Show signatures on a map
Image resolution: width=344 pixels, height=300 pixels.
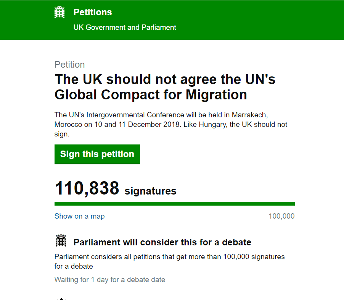[x=79, y=216]
